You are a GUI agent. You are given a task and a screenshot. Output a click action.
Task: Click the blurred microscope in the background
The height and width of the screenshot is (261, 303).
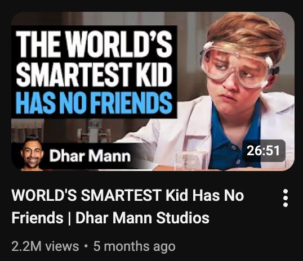coord(93,130)
